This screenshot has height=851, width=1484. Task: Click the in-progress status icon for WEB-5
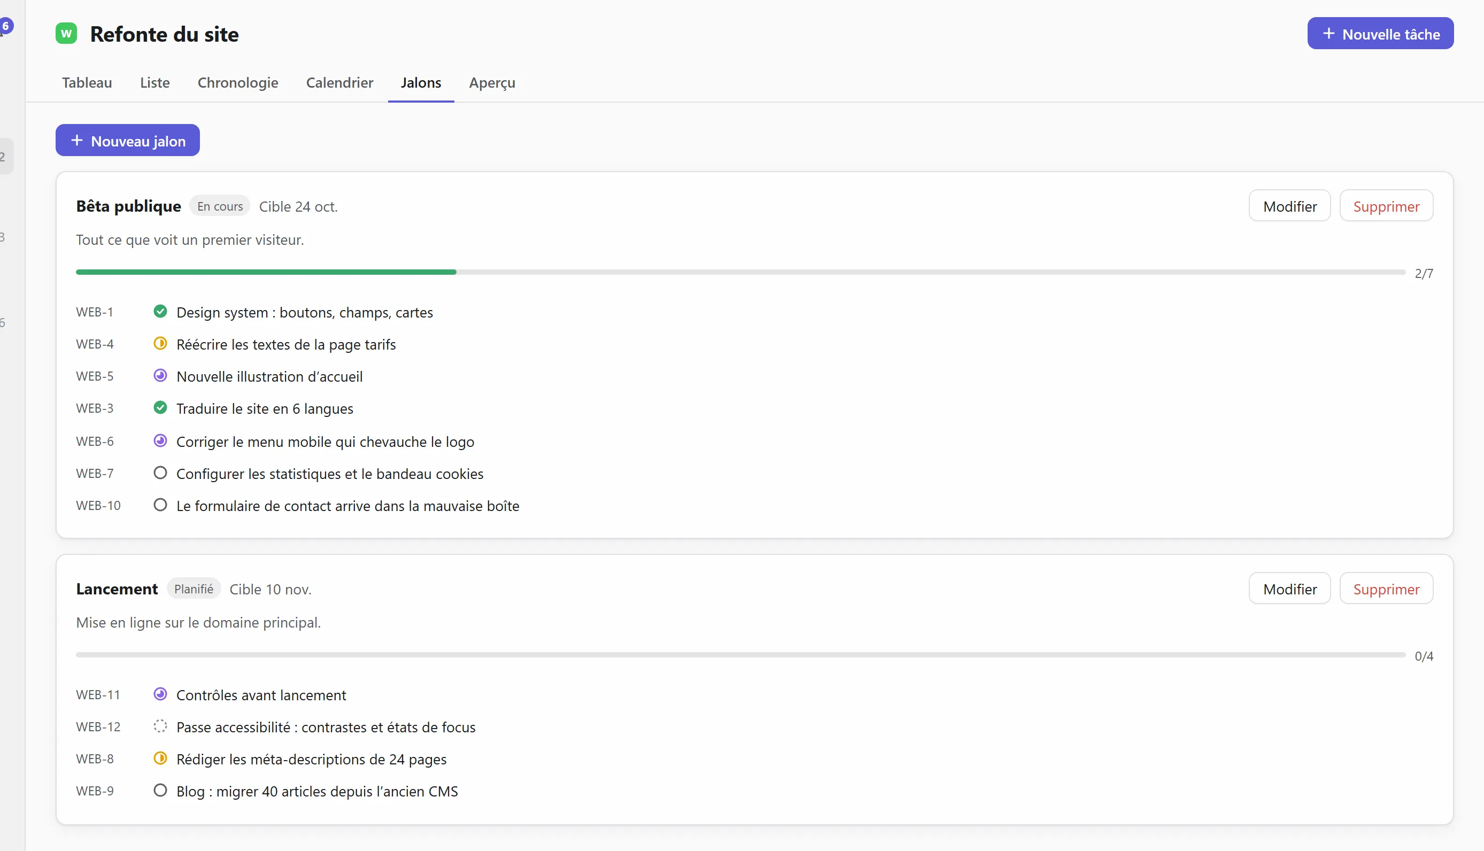[x=160, y=376]
